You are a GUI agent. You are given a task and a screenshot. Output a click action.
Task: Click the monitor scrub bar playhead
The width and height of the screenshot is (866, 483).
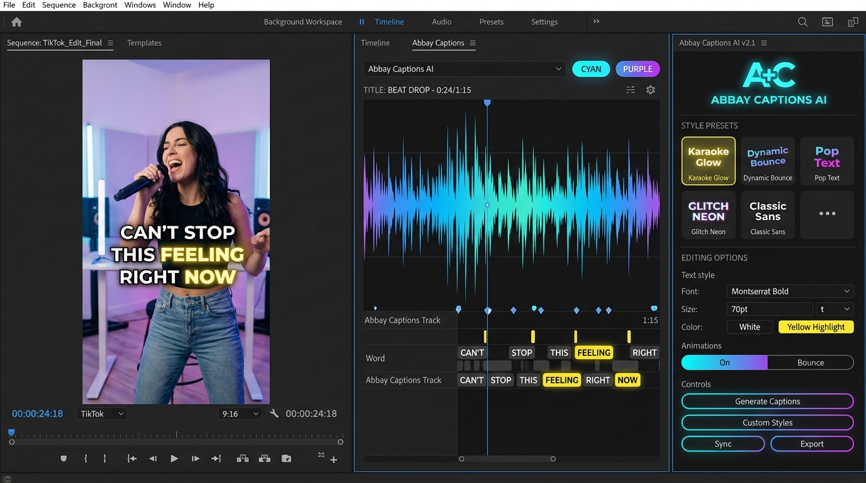[x=11, y=433]
